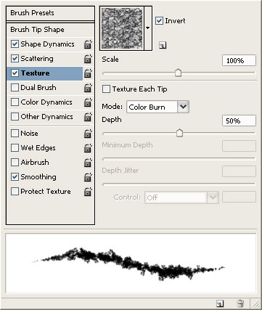Click the Smoothing label
The image size is (262, 310).
pos(38,177)
